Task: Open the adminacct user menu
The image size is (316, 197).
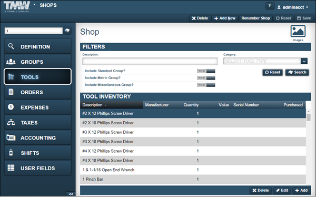Action: click(x=293, y=7)
